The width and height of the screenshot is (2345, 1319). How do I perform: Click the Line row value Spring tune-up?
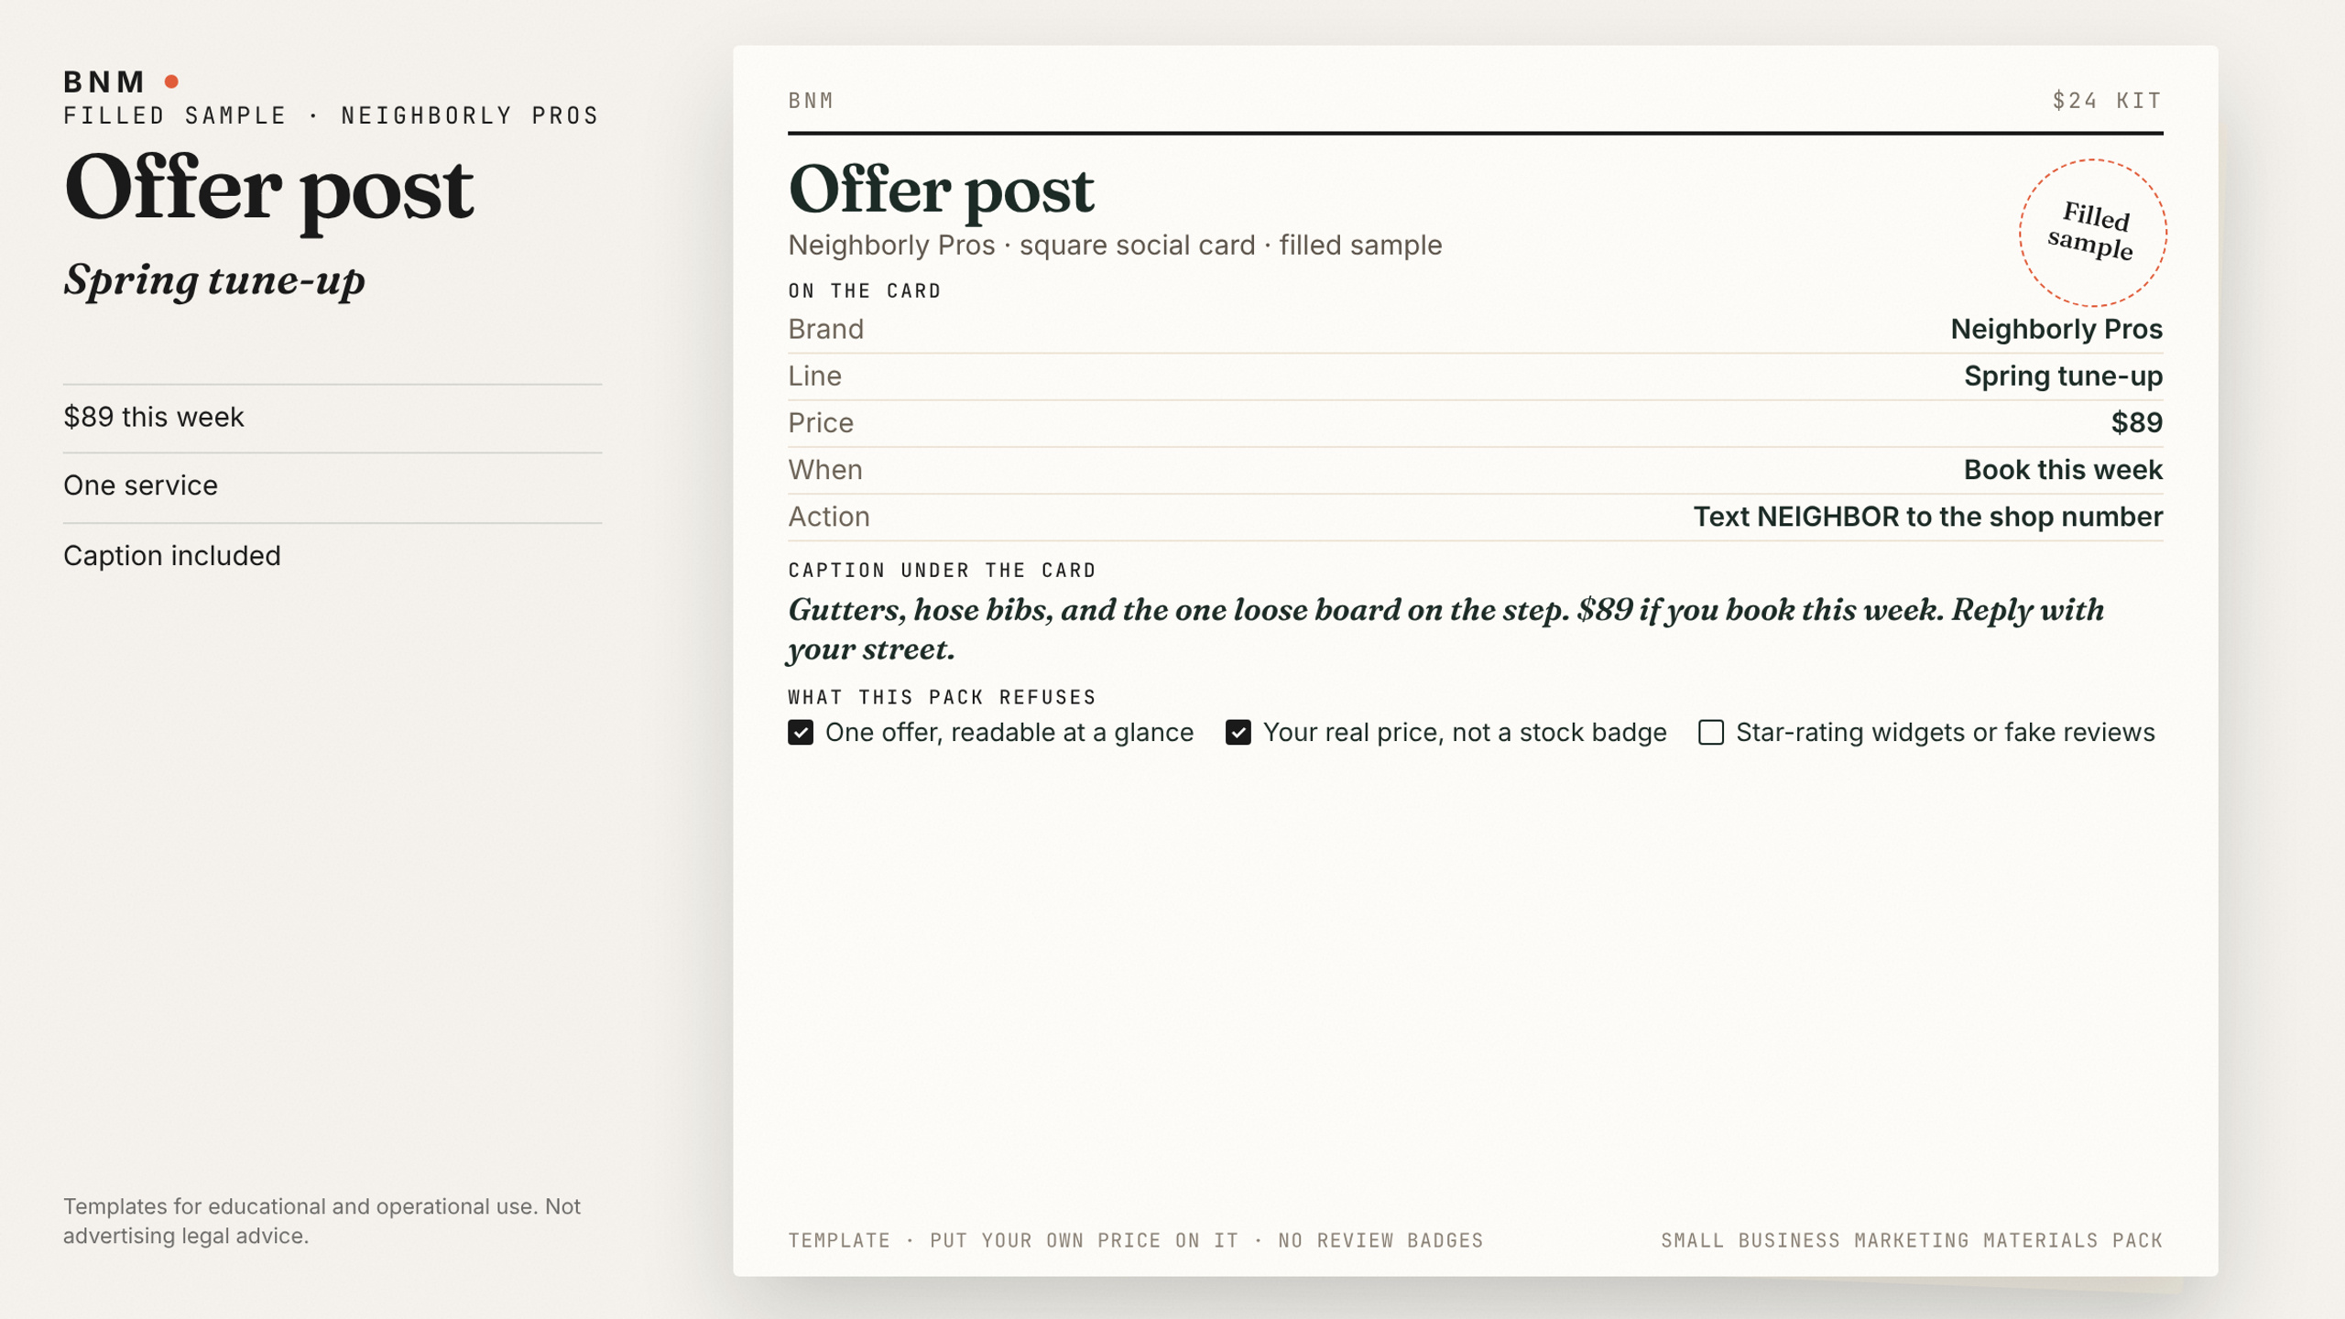point(2063,376)
